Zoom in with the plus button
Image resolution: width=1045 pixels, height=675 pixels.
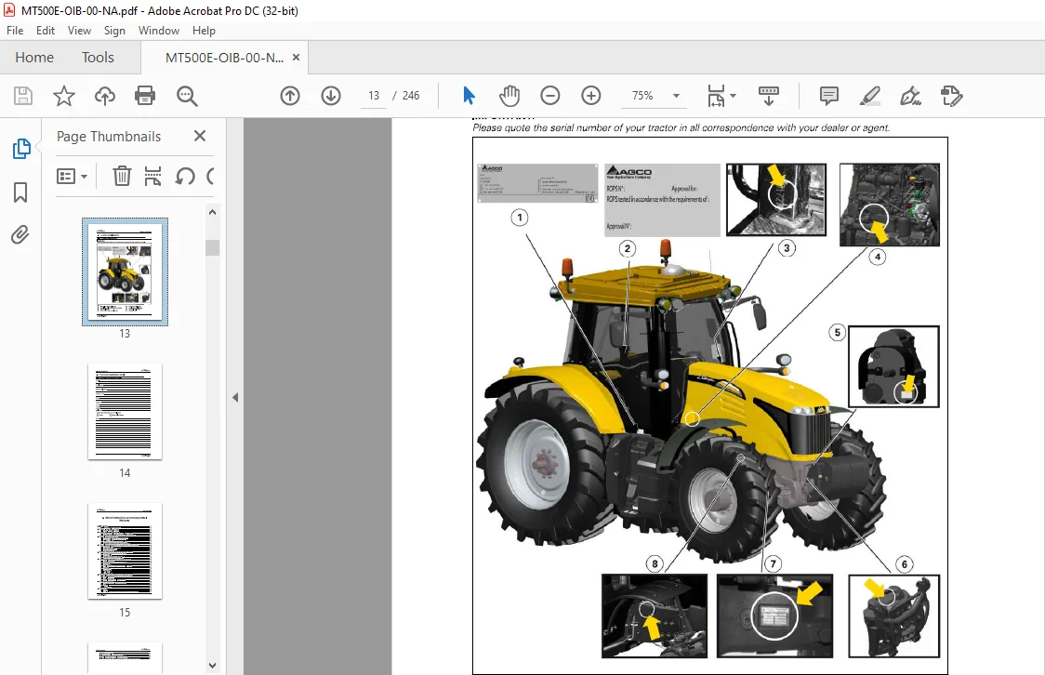(591, 96)
